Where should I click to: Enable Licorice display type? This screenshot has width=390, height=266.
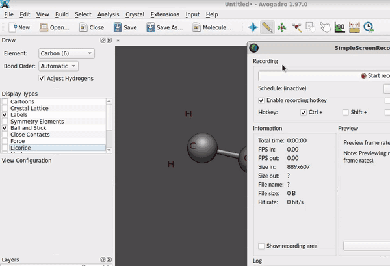pyautogui.click(x=5, y=148)
